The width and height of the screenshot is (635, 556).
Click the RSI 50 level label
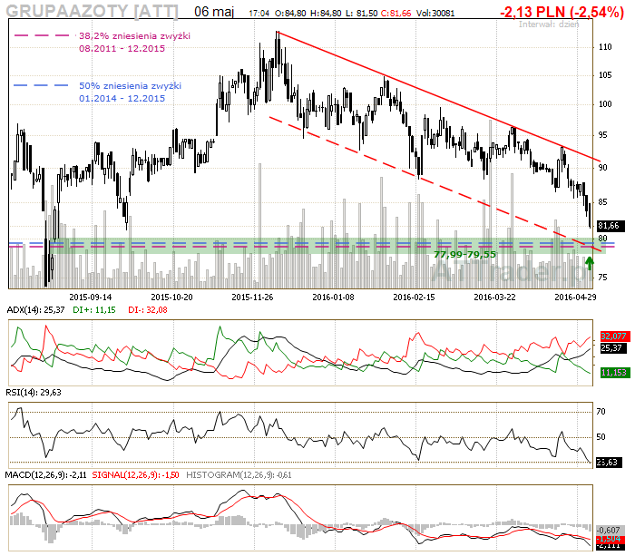pos(601,437)
